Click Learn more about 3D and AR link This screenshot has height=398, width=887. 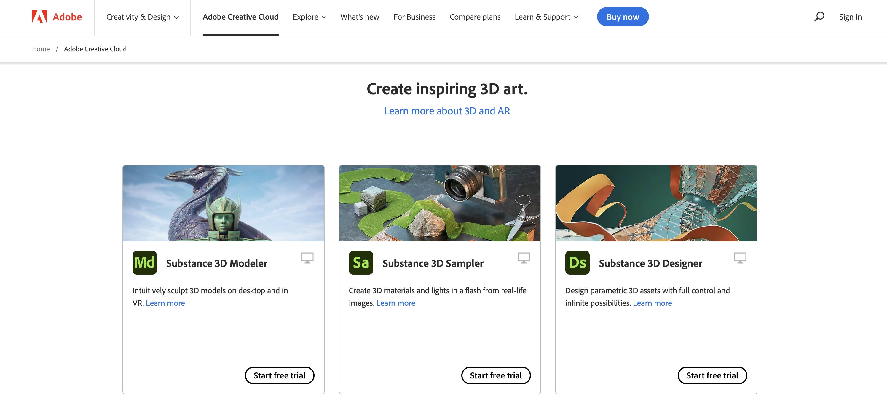pos(447,110)
